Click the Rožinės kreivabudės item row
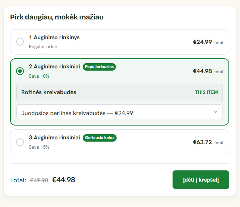The width and height of the screenshot is (240, 207). (120, 92)
